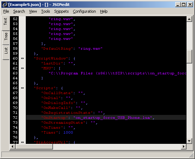Click the Timer value 1000 on line 75
The width and height of the screenshot is (195, 159).
coord(68,133)
